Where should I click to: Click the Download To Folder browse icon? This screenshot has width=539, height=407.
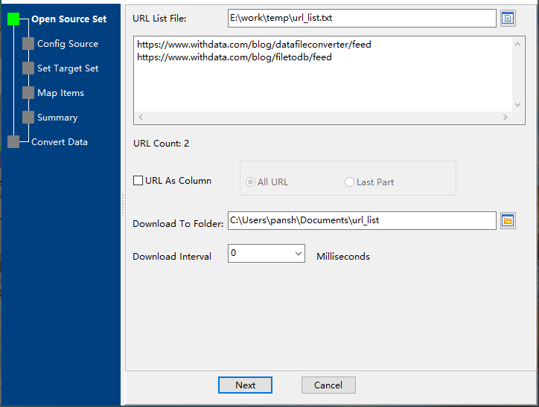[x=508, y=220]
